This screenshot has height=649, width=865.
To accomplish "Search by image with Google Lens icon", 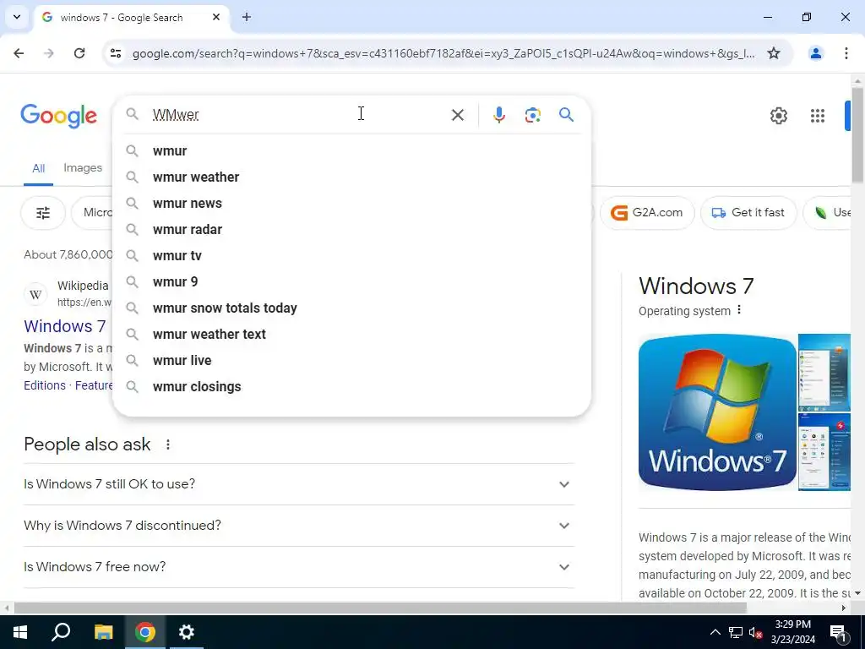I will click(x=532, y=115).
